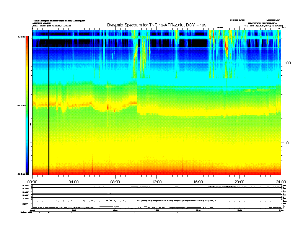Click the vertical black marker line after 16:00
The image size is (303, 234).
(x=221, y=102)
